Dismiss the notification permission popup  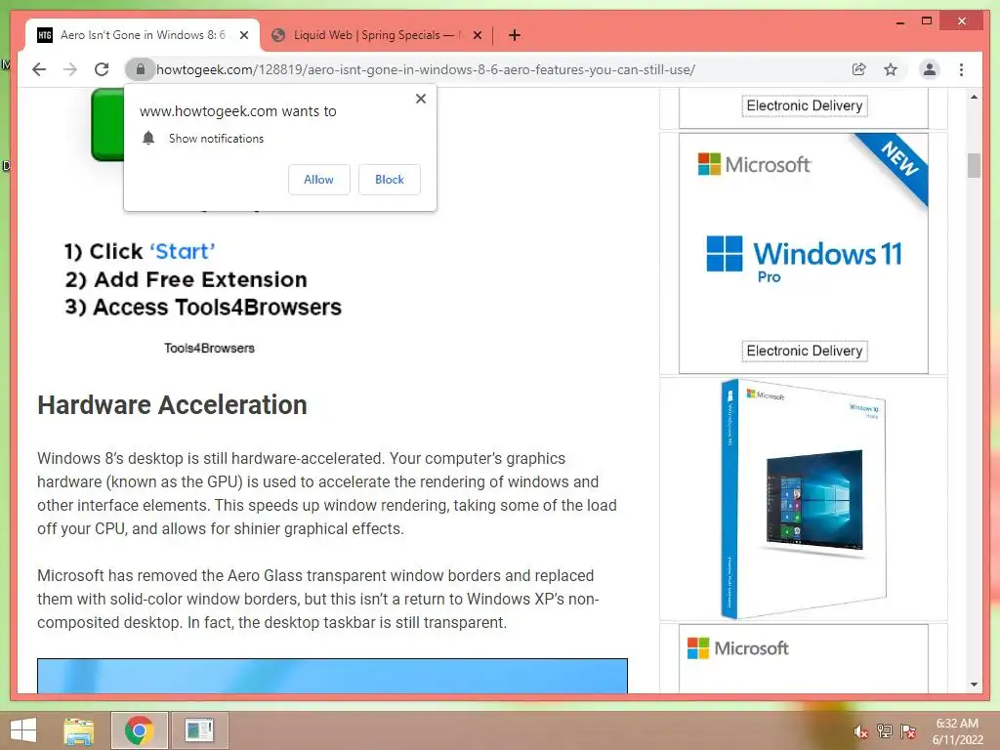coord(421,99)
